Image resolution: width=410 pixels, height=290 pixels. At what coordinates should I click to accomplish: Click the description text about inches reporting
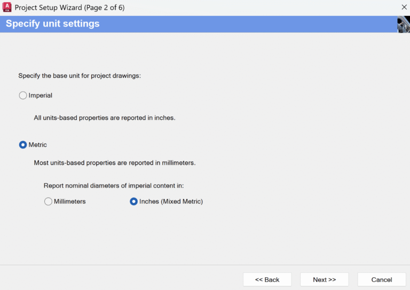(105, 118)
